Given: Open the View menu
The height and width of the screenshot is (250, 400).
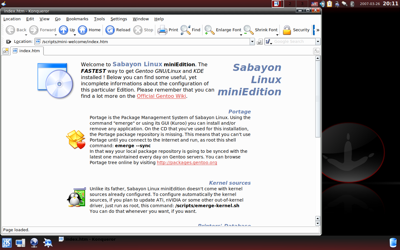Looking at the screenshot, I should tap(44, 19).
